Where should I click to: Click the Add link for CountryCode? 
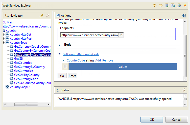tap(98, 60)
